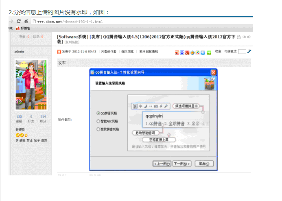
Task: Click the orange round share icon
Action: point(192,52)
